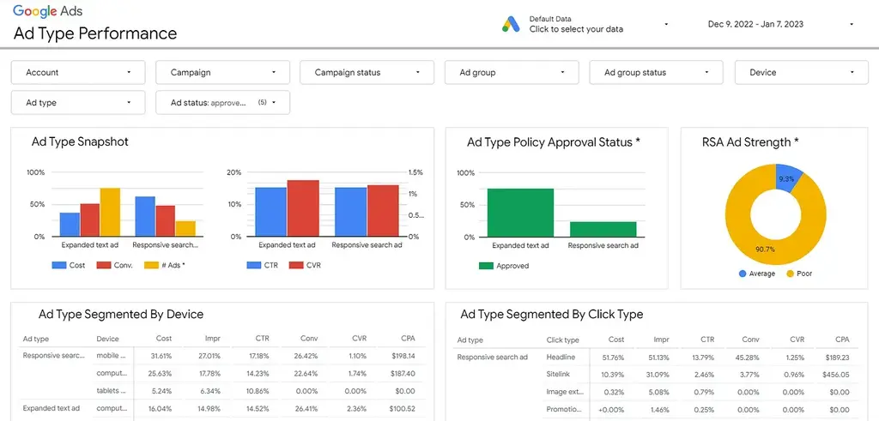Click the blue Average legend dot
879x421 pixels.
click(x=743, y=274)
